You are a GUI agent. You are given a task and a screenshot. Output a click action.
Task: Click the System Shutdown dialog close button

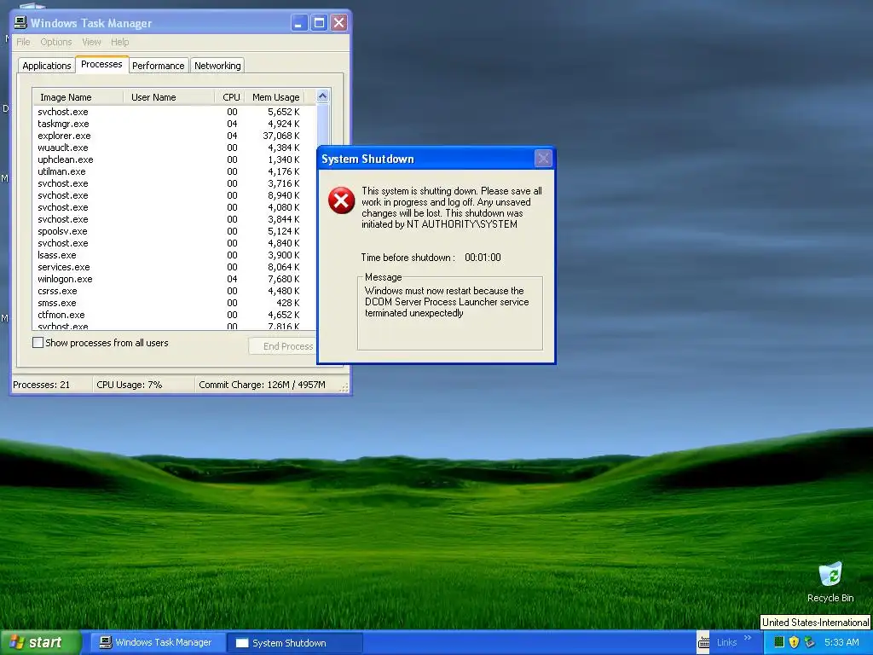[x=543, y=159]
